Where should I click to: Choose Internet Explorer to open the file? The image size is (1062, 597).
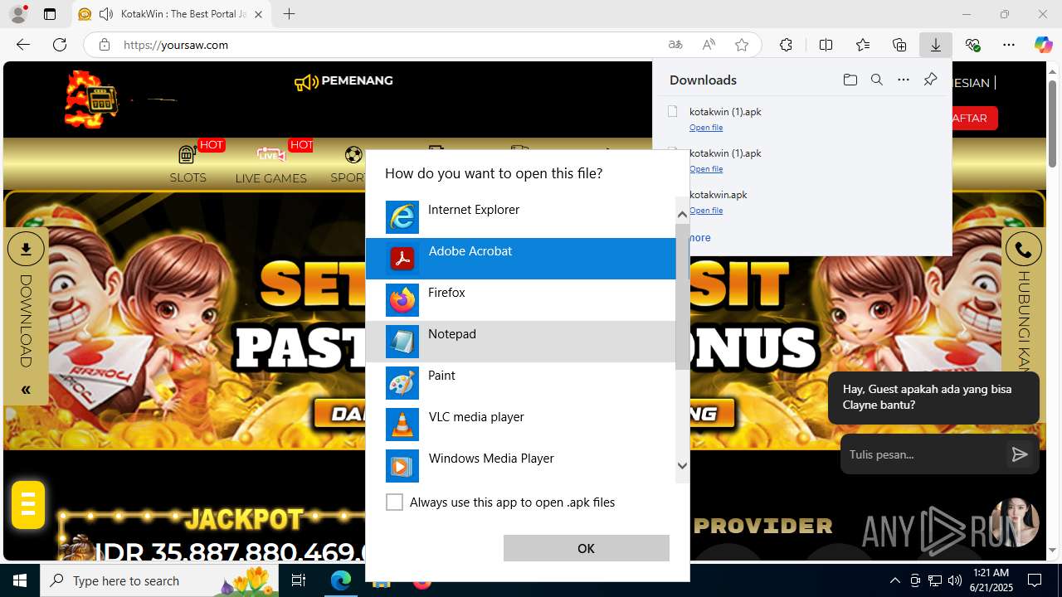click(520, 217)
